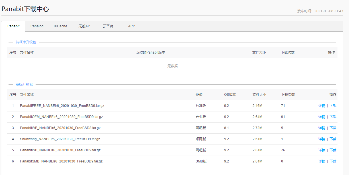Click the 类型 column header

pyautogui.click(x=199, y=95)
